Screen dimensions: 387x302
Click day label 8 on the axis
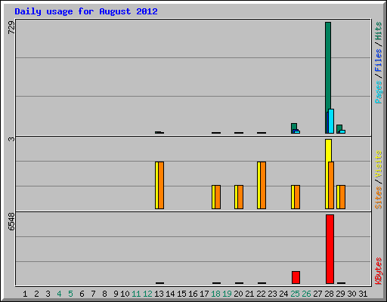[x=104, y=294]
